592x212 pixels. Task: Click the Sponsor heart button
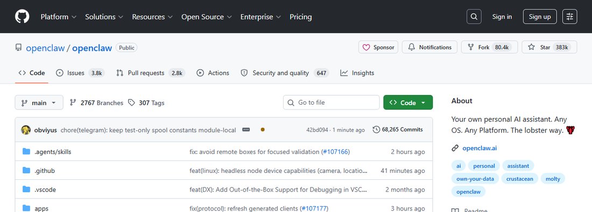pos(378,47)
